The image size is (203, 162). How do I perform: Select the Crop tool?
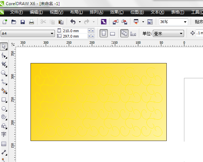4,64
